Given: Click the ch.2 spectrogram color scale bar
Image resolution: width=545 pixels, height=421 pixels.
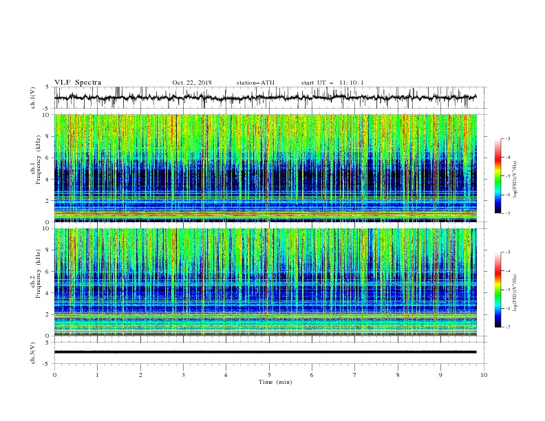Looking at the screenshot, I should (x=498, y=290).
